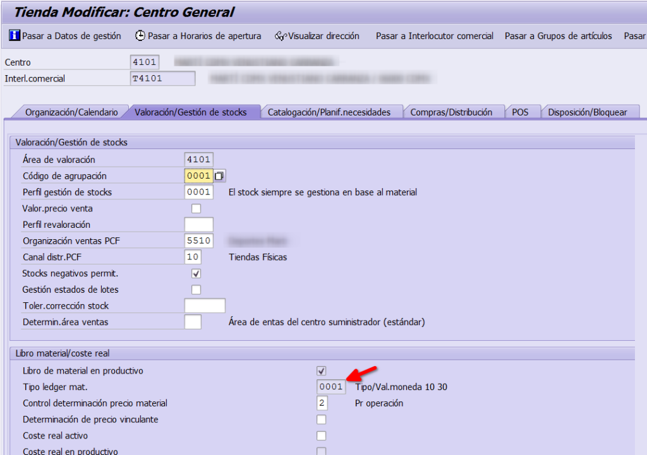This screenshot has height=455, width=647.
Task: Click Pasar a Interlocutor comercial button
Action: pyautogui.click(x=434, y=36)
